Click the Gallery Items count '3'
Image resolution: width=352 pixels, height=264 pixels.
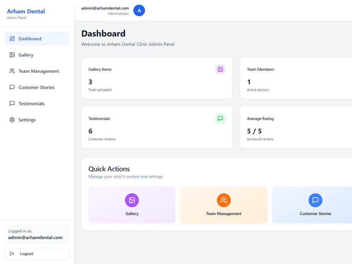(90, 82)
